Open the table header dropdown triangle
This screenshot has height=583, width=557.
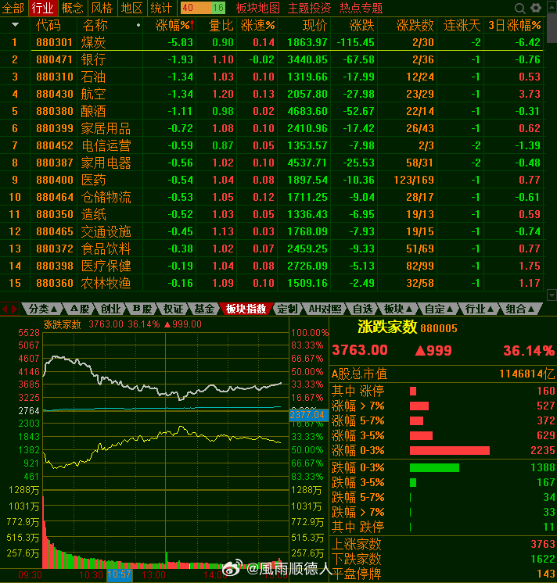16,25
